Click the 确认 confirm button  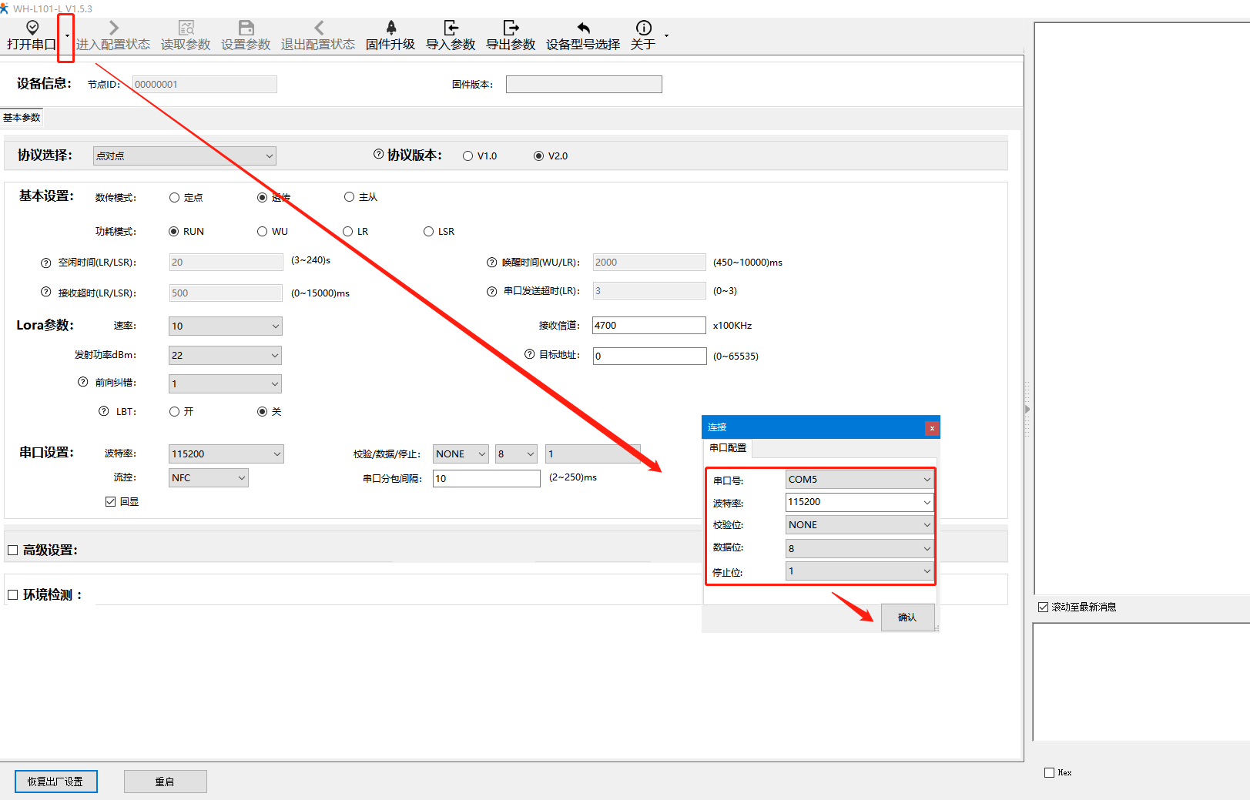pos(907,617)
